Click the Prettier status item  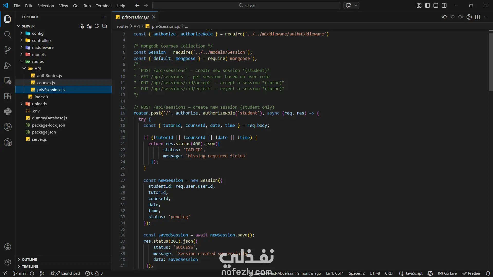(471, 273)
